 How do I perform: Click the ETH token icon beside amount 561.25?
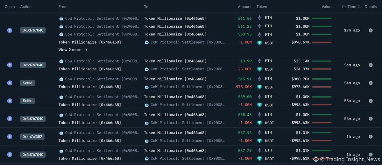(x=259, y=26)
